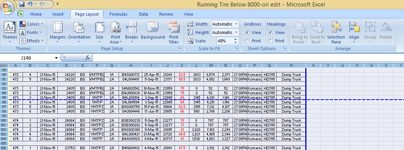This screenshot has height=150, width=404.
Task: Click cell with value 6,574
Action: click(x=211, y=75)
